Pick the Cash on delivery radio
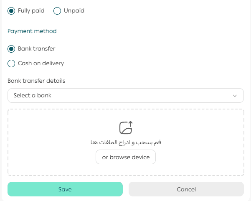The image size is (251, 201). (x=11, y=64)
